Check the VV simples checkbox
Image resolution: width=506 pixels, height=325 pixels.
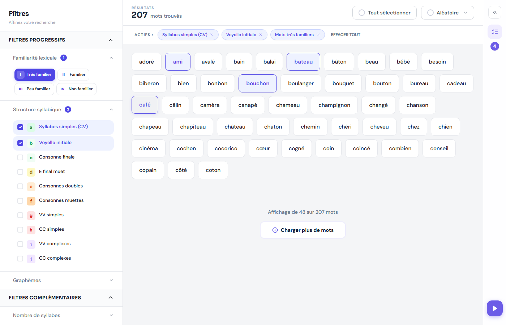pyautogui.click(x=20, y=215)
